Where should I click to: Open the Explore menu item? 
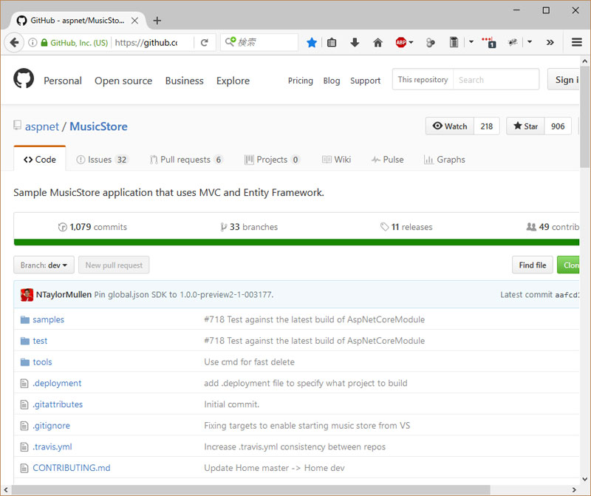pyautogui.click(x=233, y=81)
